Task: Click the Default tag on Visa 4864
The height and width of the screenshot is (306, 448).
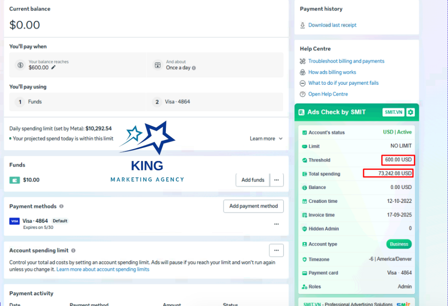Action: click(60, 221)
